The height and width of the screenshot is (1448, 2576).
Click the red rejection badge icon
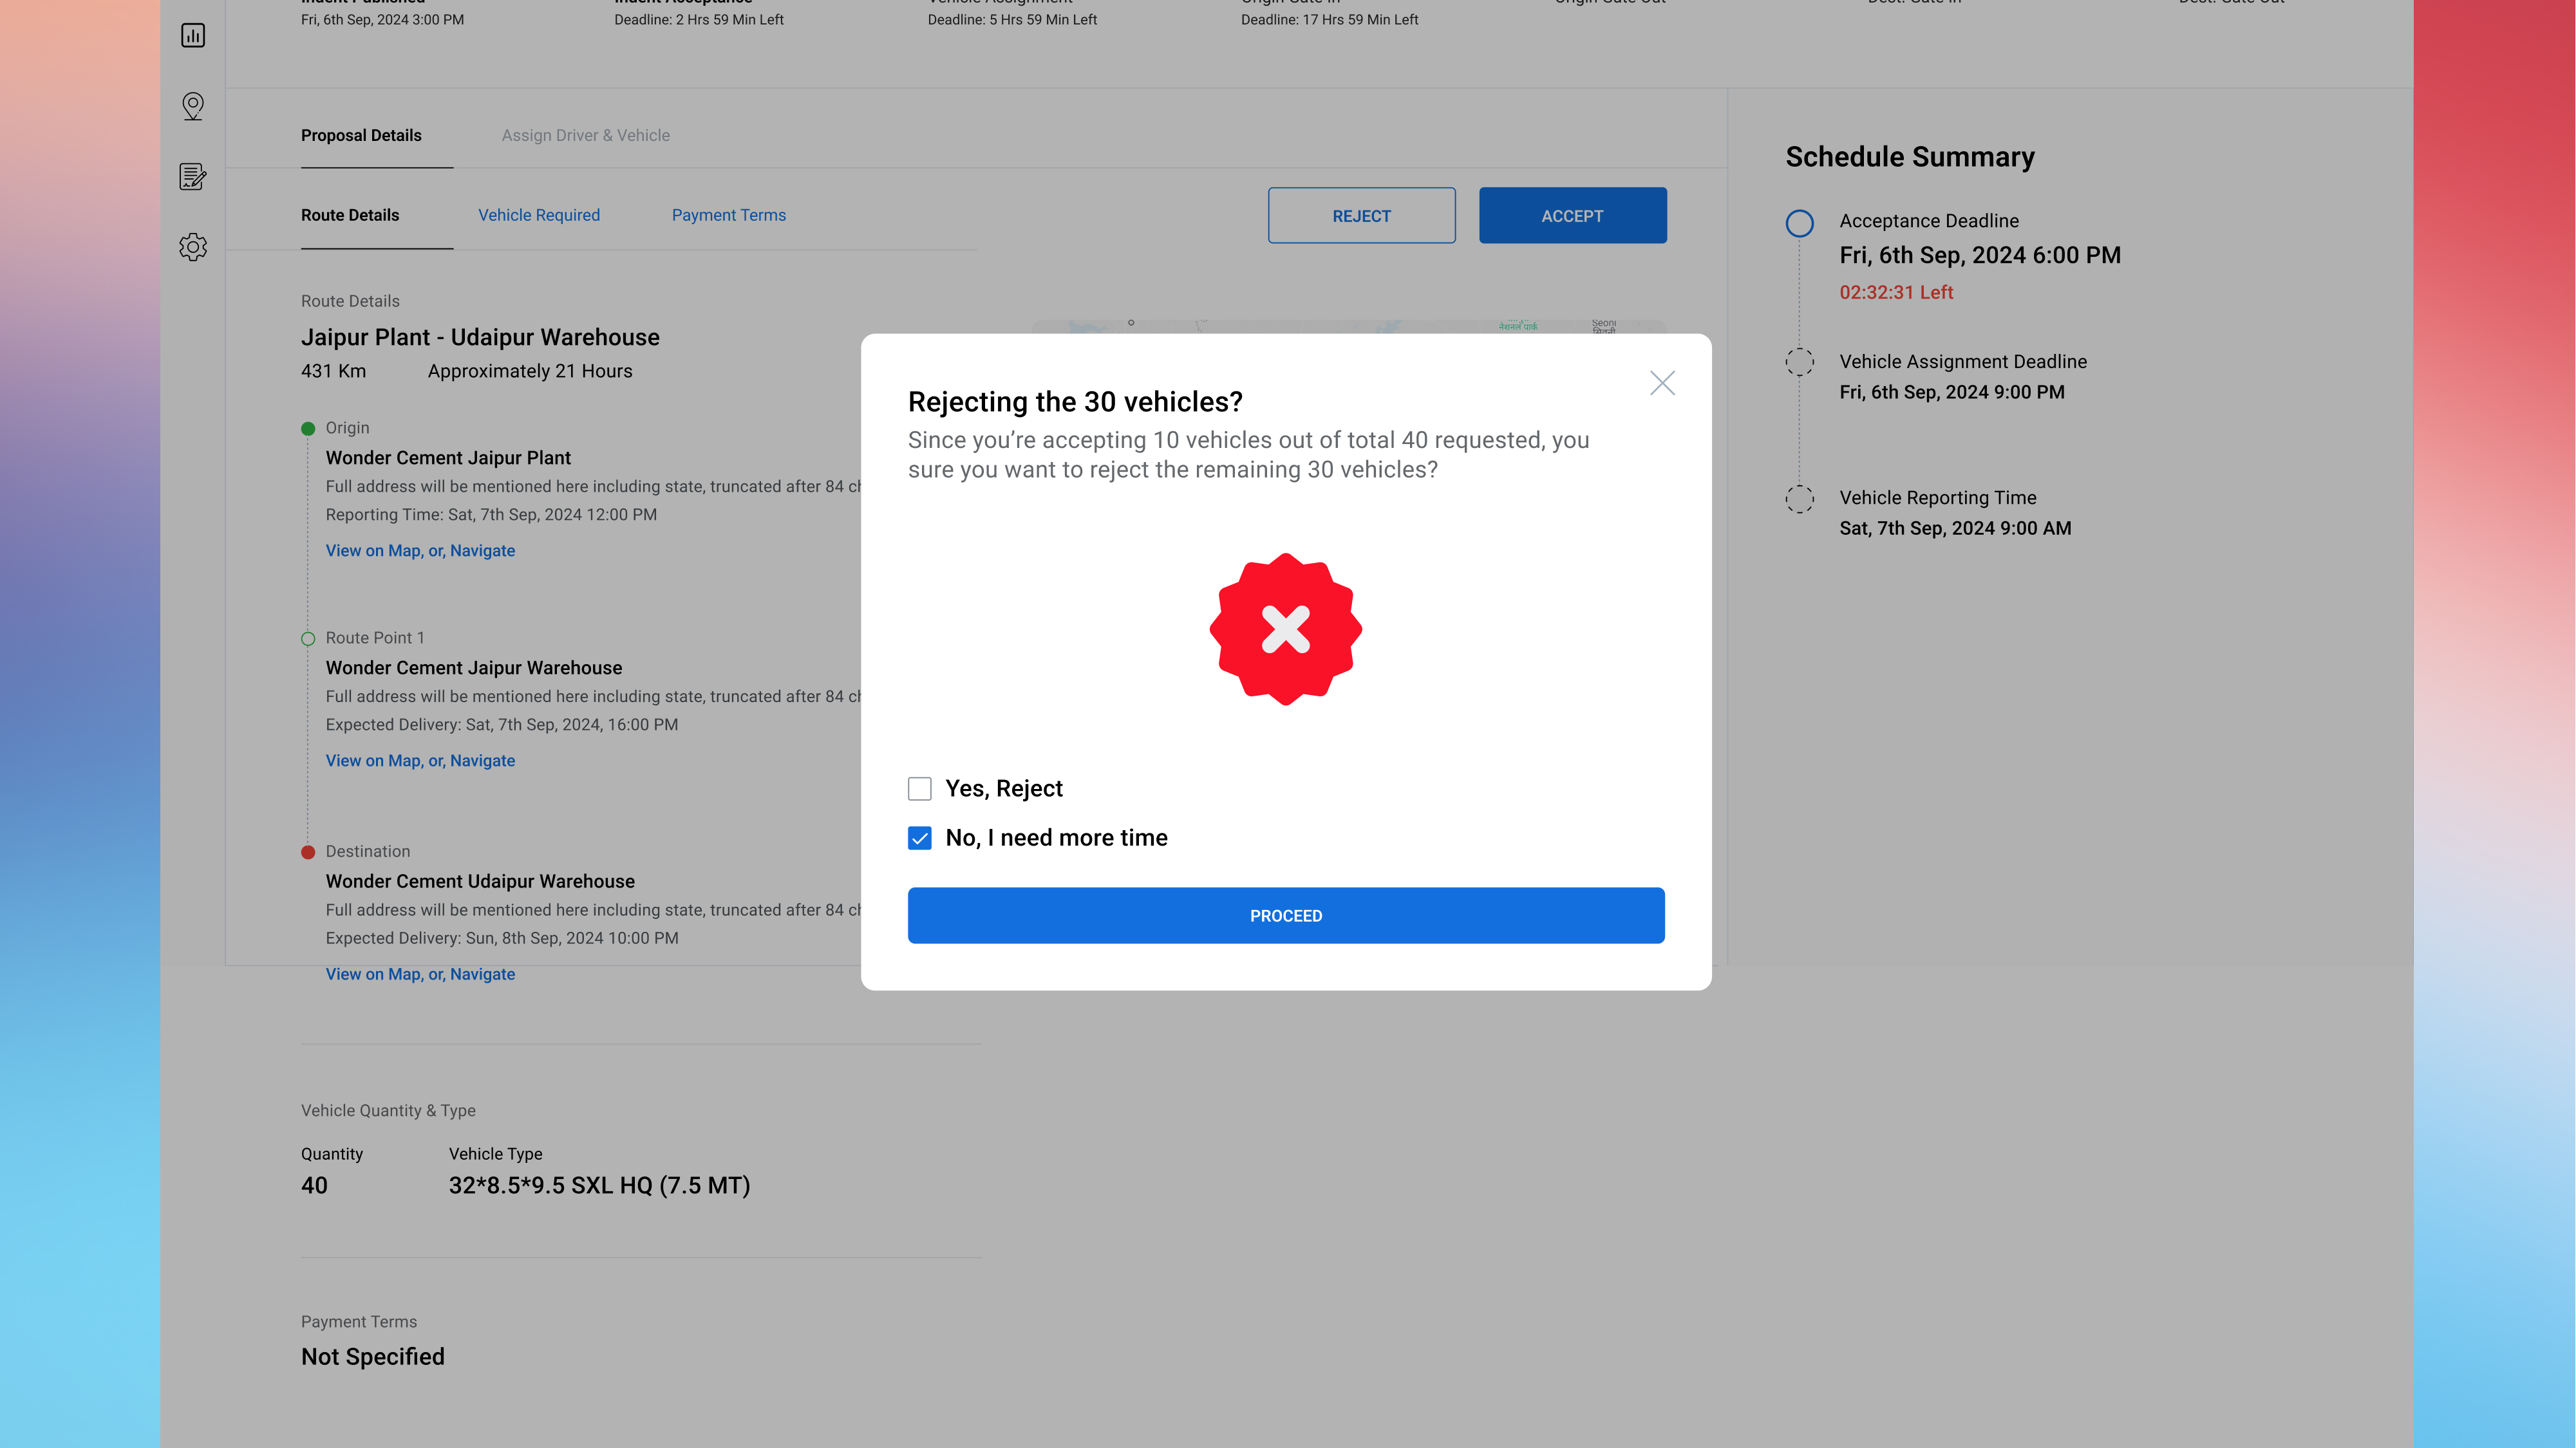(1286, 629)
